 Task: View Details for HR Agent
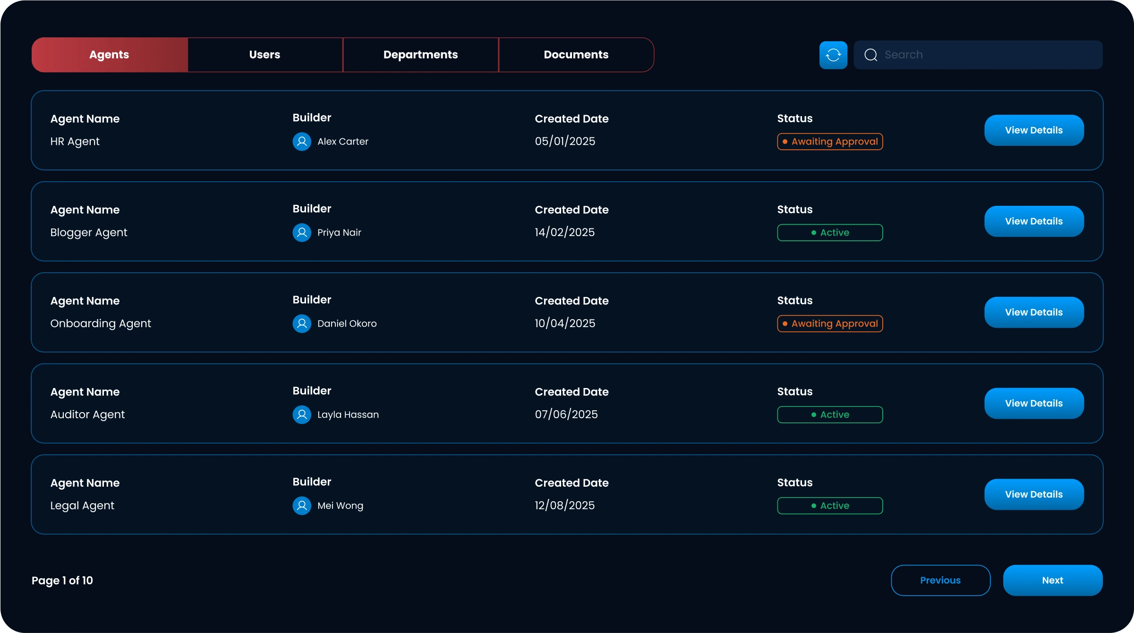(1033, 130)
